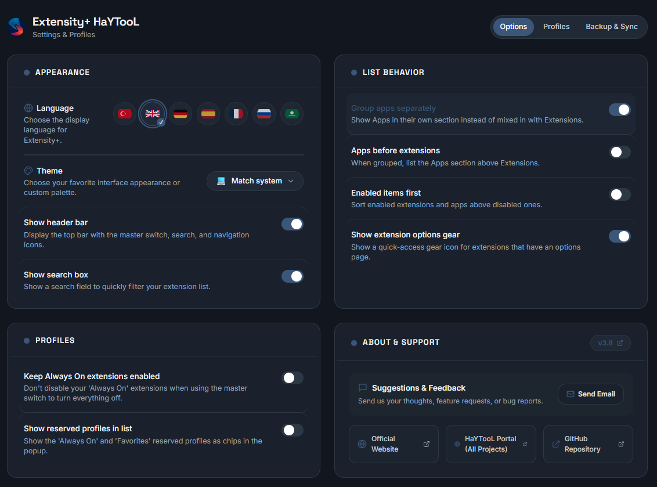Click the left icon on GitHub Repository card
Screen dimensions: 657x487
555,444
